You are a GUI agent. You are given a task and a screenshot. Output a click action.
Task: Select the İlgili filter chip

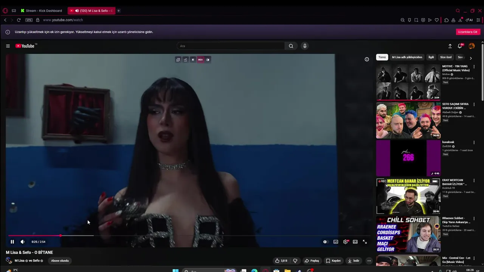pyautogui.click(x=431, y=57)
